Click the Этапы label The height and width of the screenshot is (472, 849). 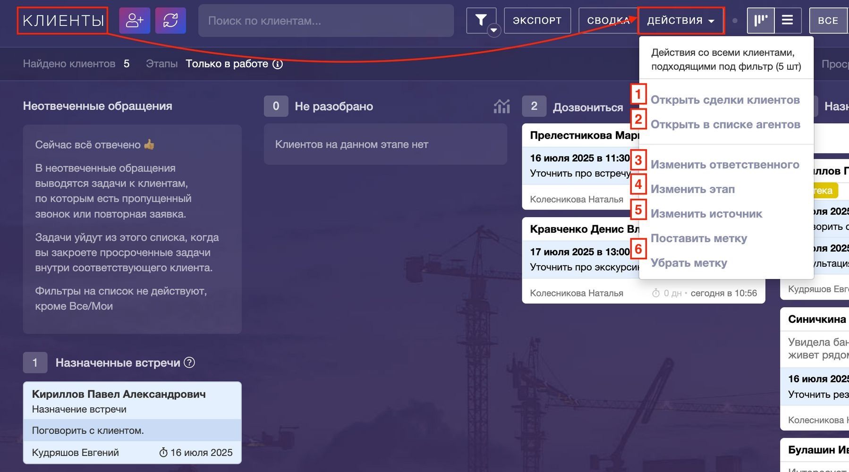[162, 64]
